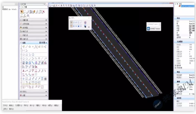Expand extended settings arrow in selection dialog
The image size is (196, 114).
(x=89, y=27)
